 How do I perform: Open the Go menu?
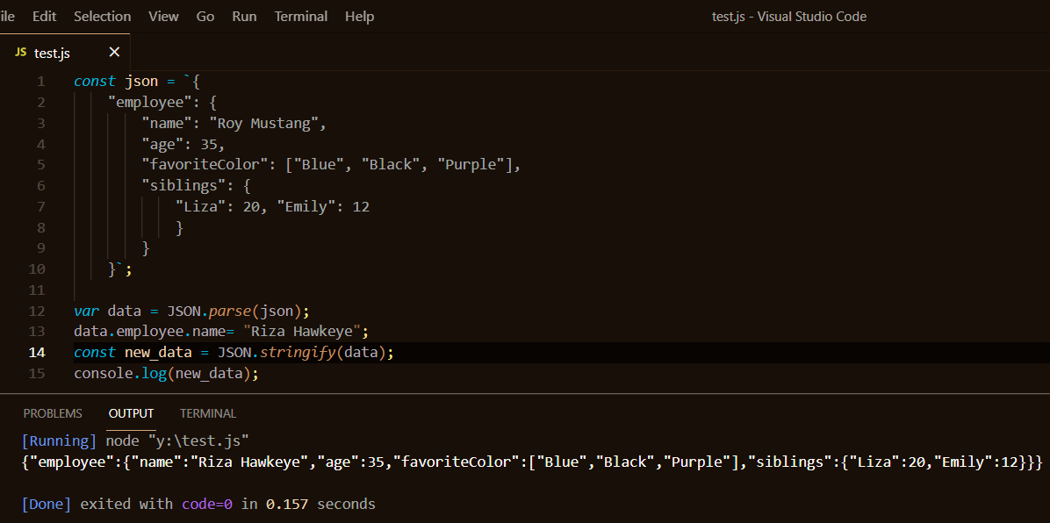205,16
